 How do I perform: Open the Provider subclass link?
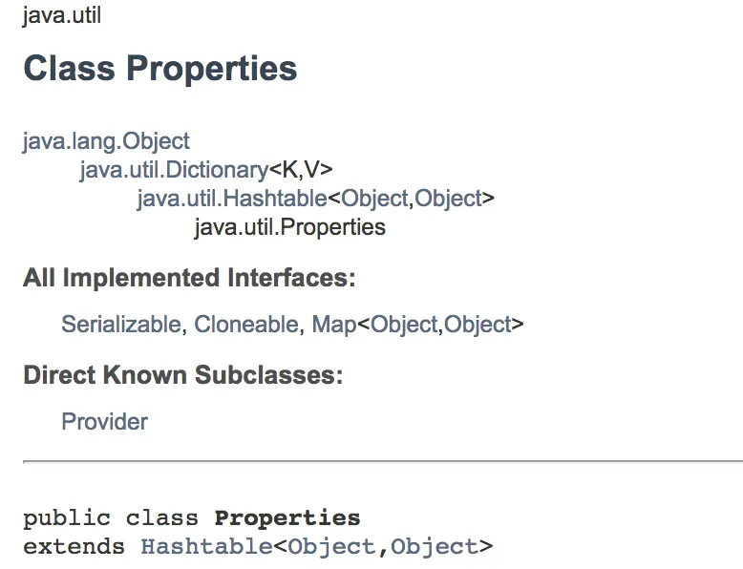click(104, 421)
